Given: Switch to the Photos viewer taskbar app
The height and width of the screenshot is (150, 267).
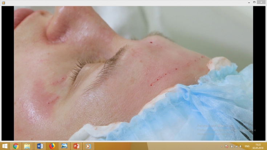Looking at the screenshot, I should (x=64, y=146).
